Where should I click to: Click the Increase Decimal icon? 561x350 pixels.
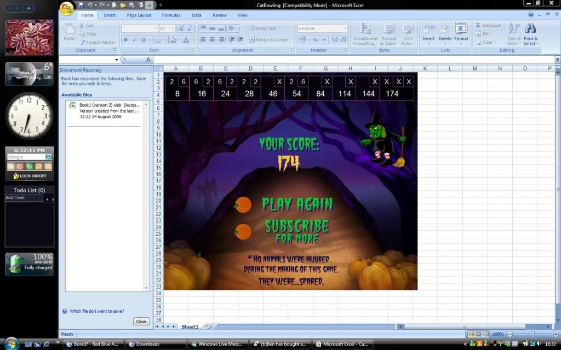[x=334, y=39]
